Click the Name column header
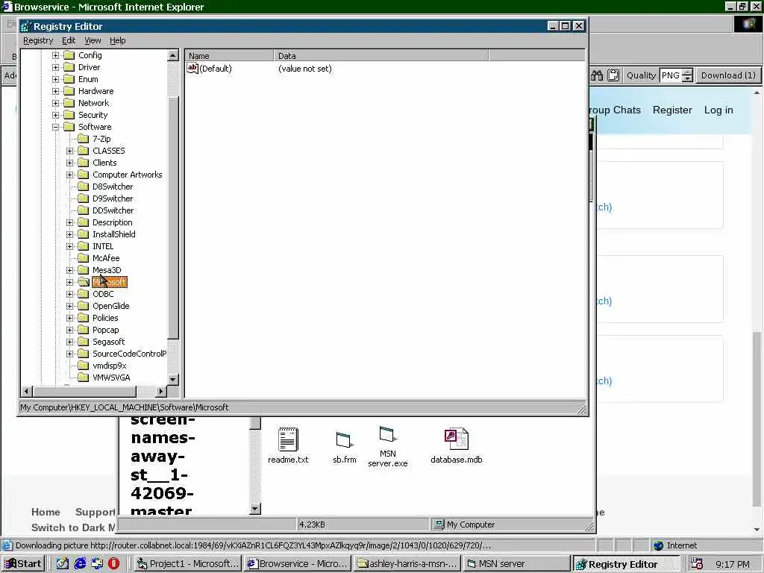Screen dimensions: 764x573 coord(229,55)
